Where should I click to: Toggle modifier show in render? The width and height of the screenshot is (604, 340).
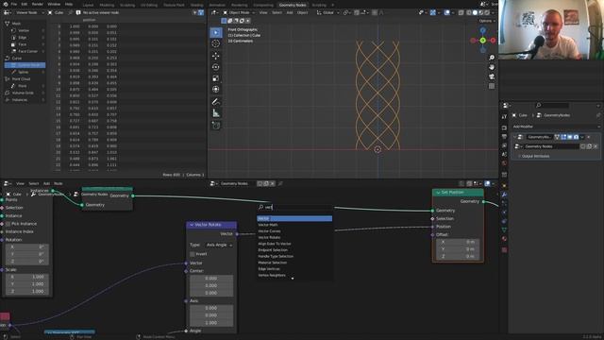coord(576,137)
